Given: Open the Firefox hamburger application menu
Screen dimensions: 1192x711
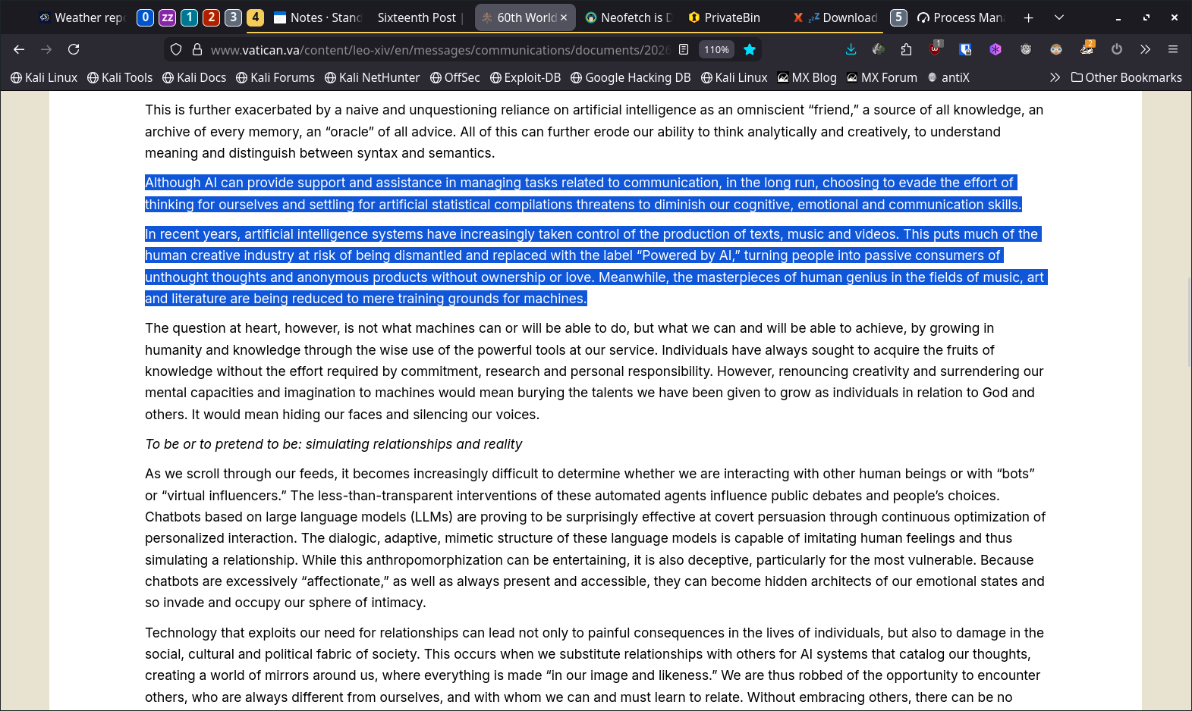Looking at the screenshot, I should pyautogui.click(x=1172, y=49).
